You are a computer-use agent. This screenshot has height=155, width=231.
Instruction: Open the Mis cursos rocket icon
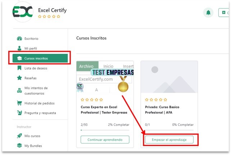coord(19,136)
